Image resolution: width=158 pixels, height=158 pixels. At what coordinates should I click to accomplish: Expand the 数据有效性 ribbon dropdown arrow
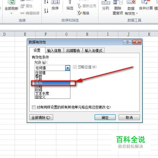(137, 13)
